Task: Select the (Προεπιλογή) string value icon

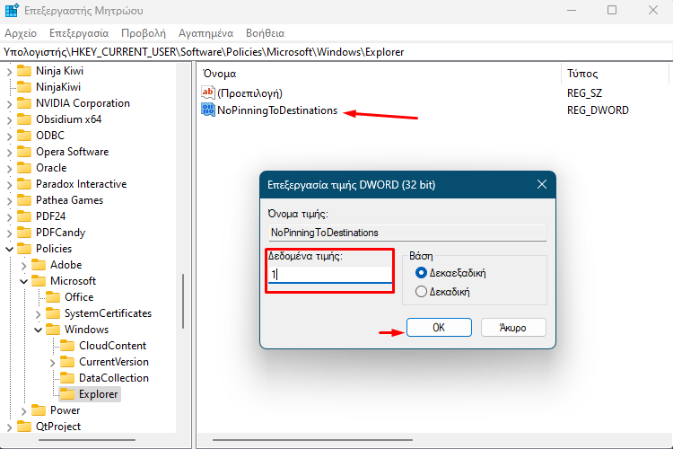Action: 208,92
